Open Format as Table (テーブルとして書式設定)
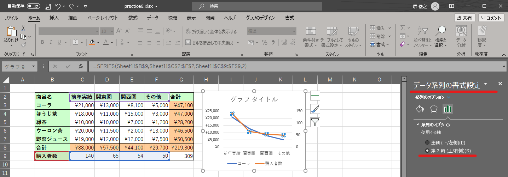 pos(332,37)
